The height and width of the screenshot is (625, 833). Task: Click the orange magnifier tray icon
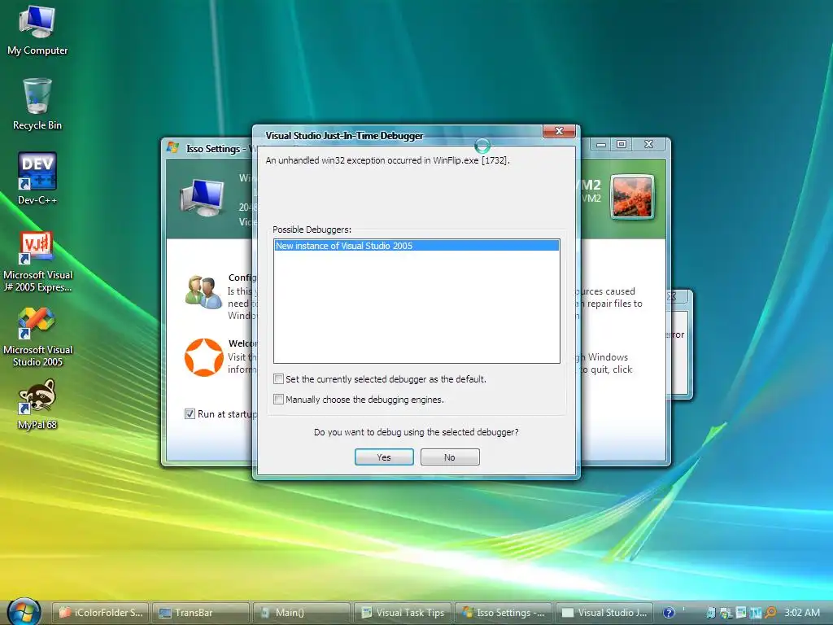click(771, 613)
